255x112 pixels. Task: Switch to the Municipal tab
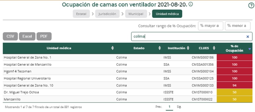coord(136,14)
